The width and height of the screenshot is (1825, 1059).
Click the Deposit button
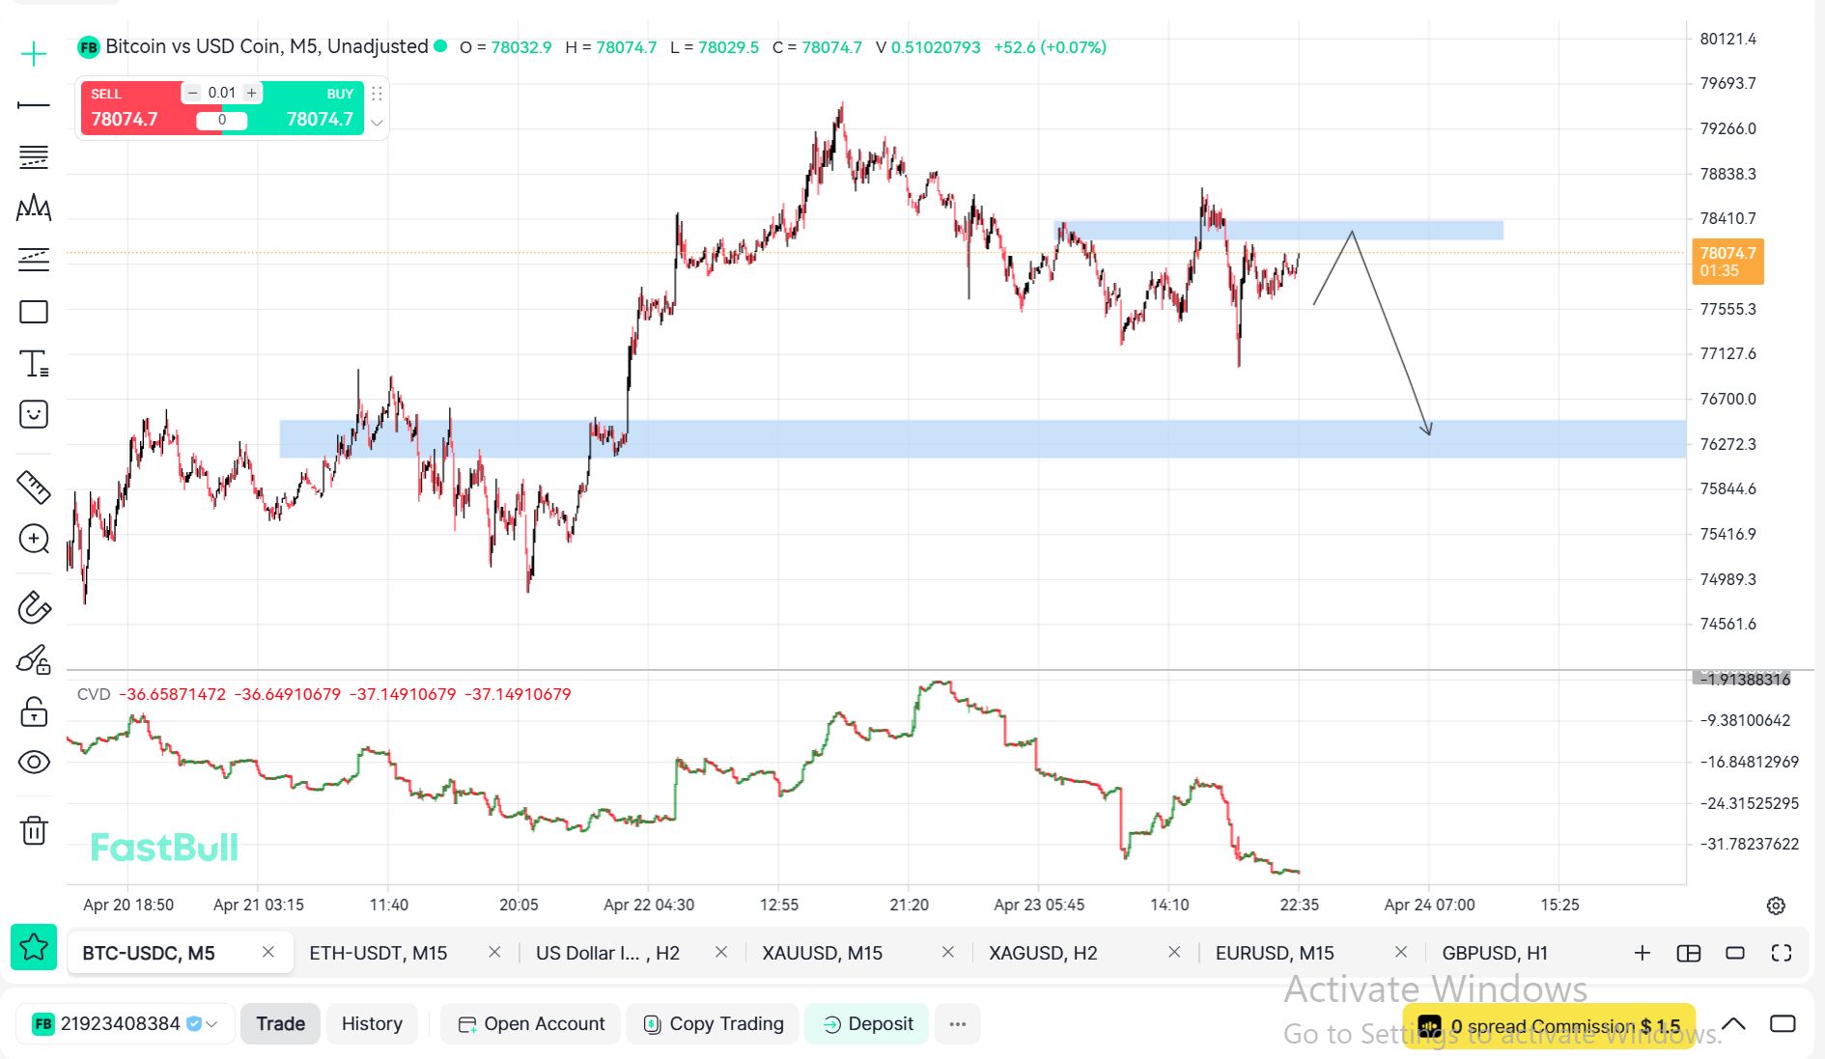(867, 1024)
